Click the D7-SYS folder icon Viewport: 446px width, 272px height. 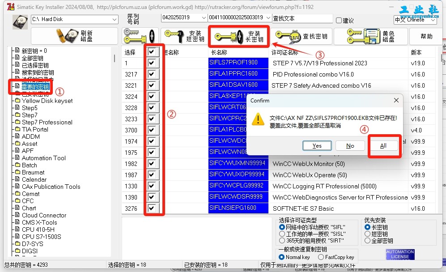(17, 243)
